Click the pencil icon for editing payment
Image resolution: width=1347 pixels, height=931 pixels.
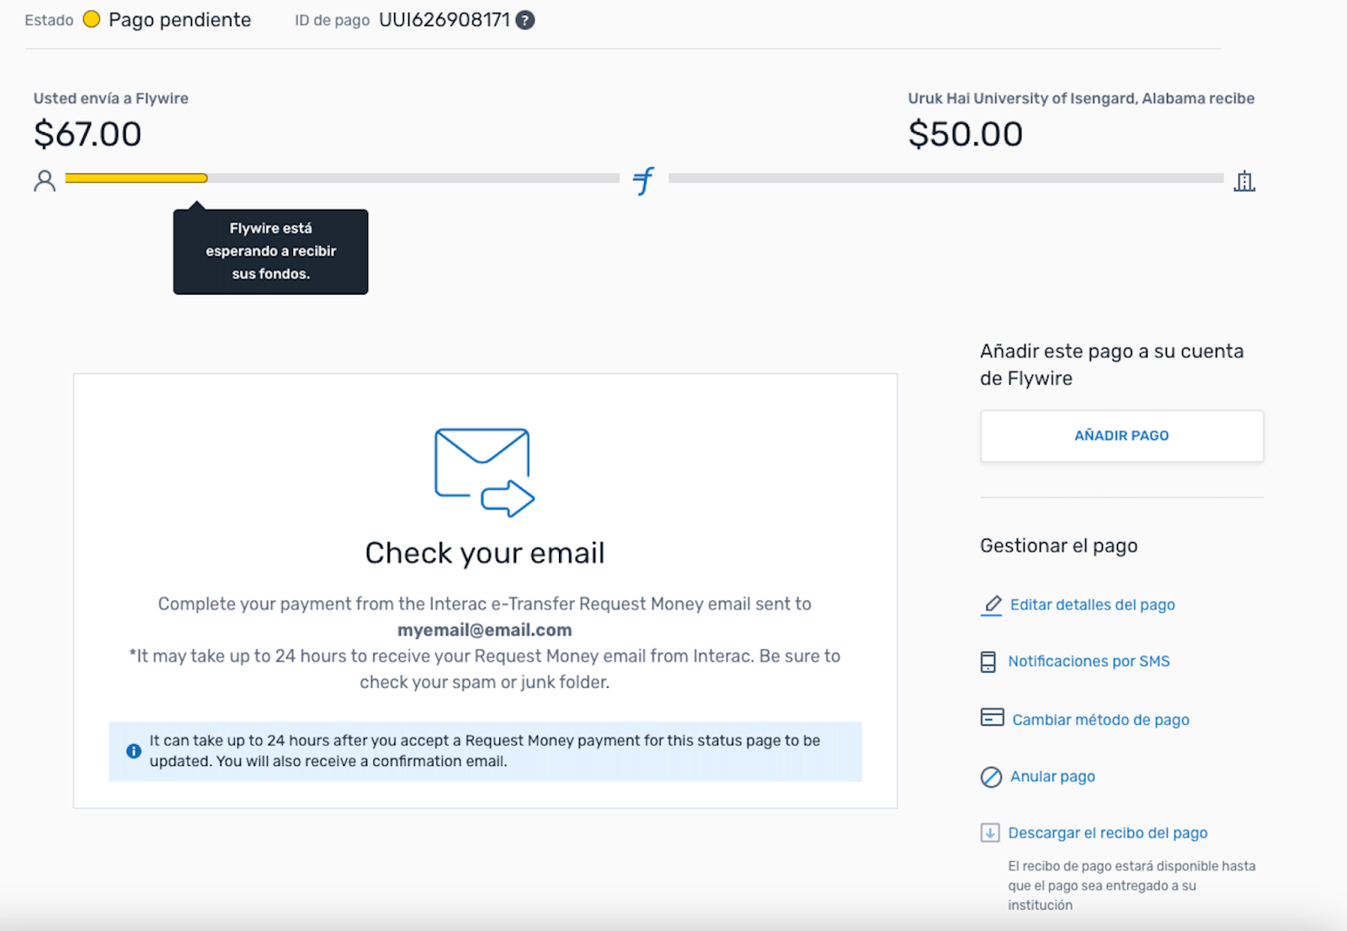pos(992,605)
